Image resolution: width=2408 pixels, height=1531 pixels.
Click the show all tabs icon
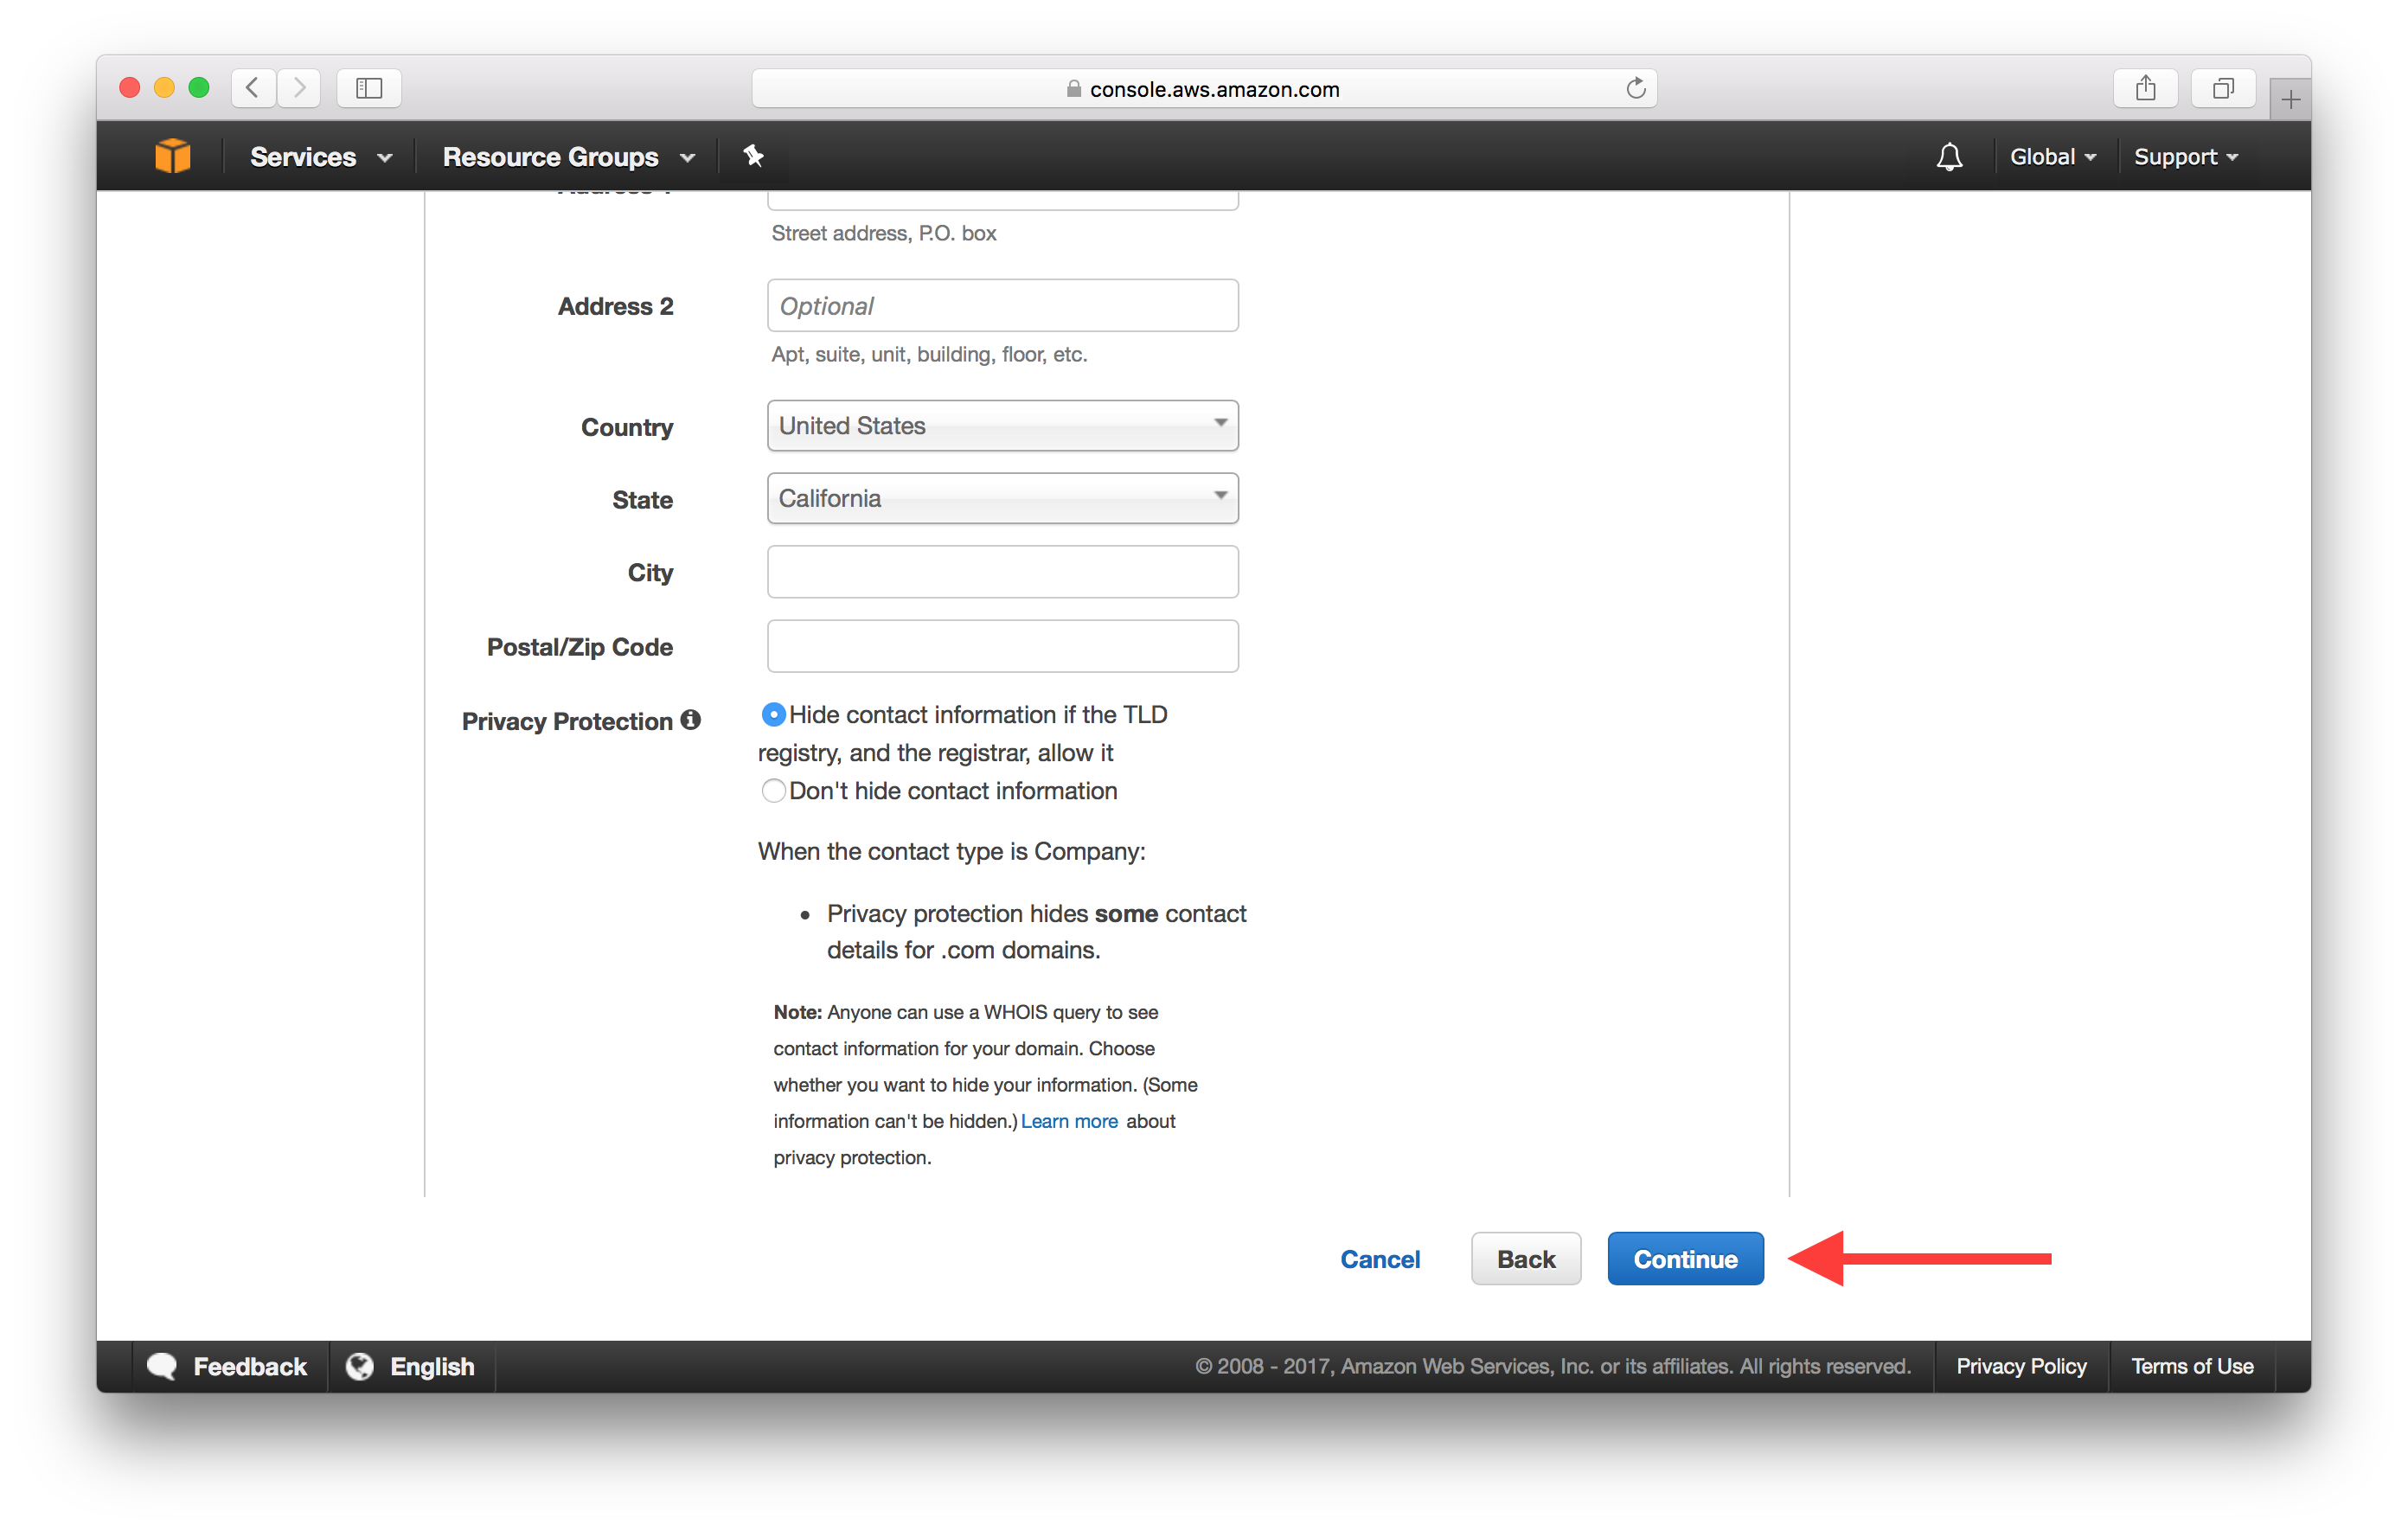(2222, 89)
